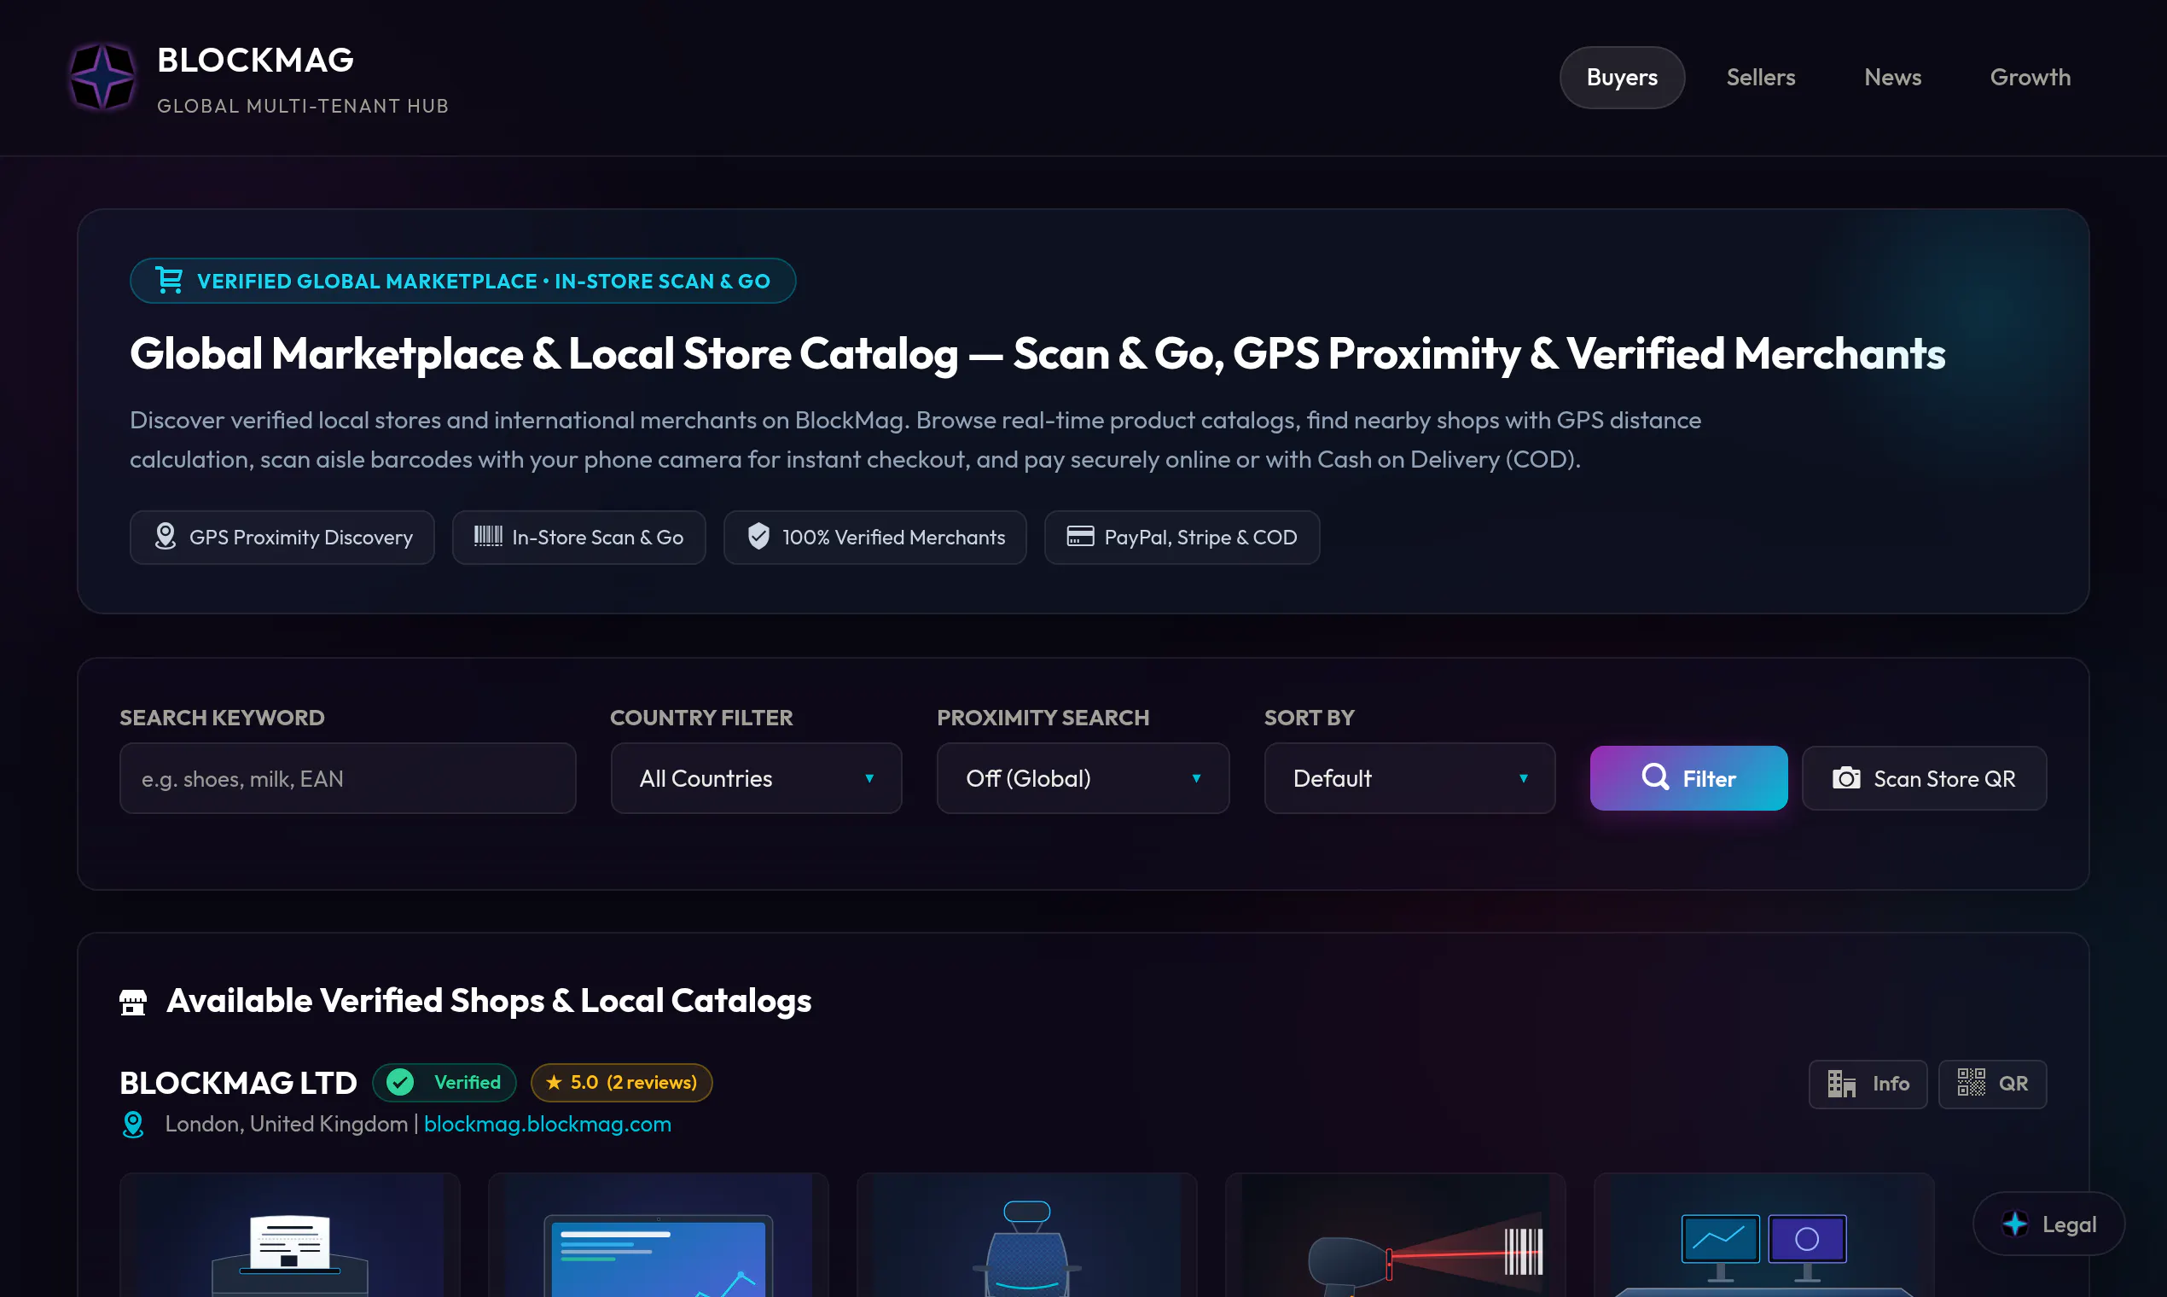Go to the News tab
Image resolution: width=2167 pixels, height=1297 pixels.
[1892, 78]
